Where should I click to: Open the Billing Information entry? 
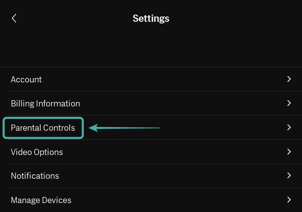click(45, 104)
